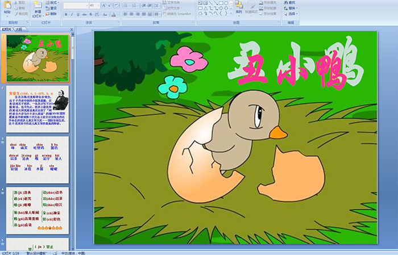Toggle Align Left paragraph alignment

pos(126,14)
